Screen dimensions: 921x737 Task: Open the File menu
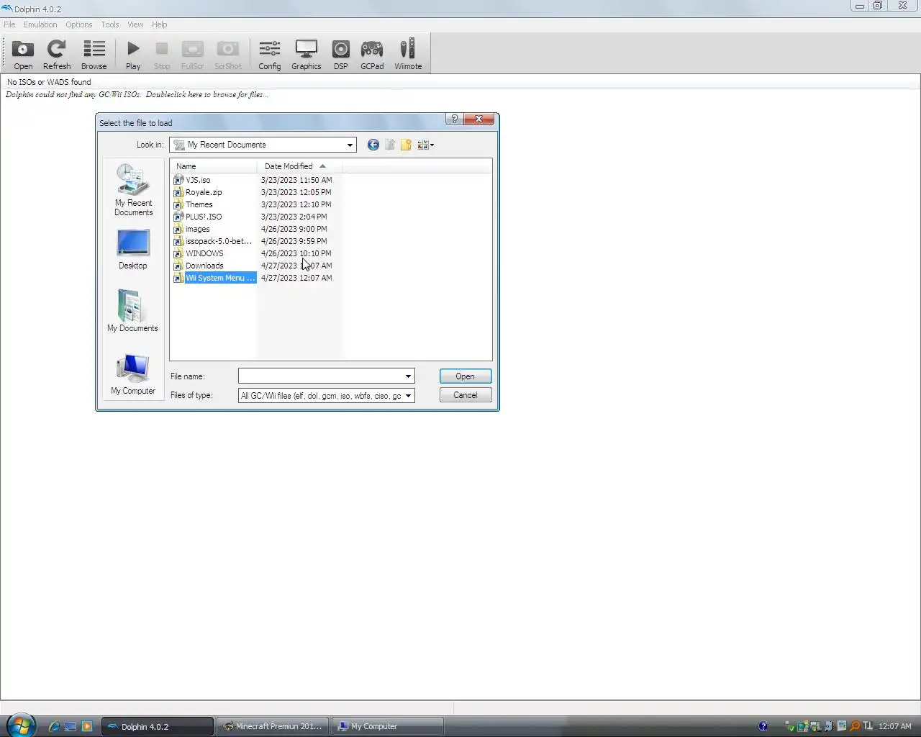pyautogui.click(x=9, y=24)
